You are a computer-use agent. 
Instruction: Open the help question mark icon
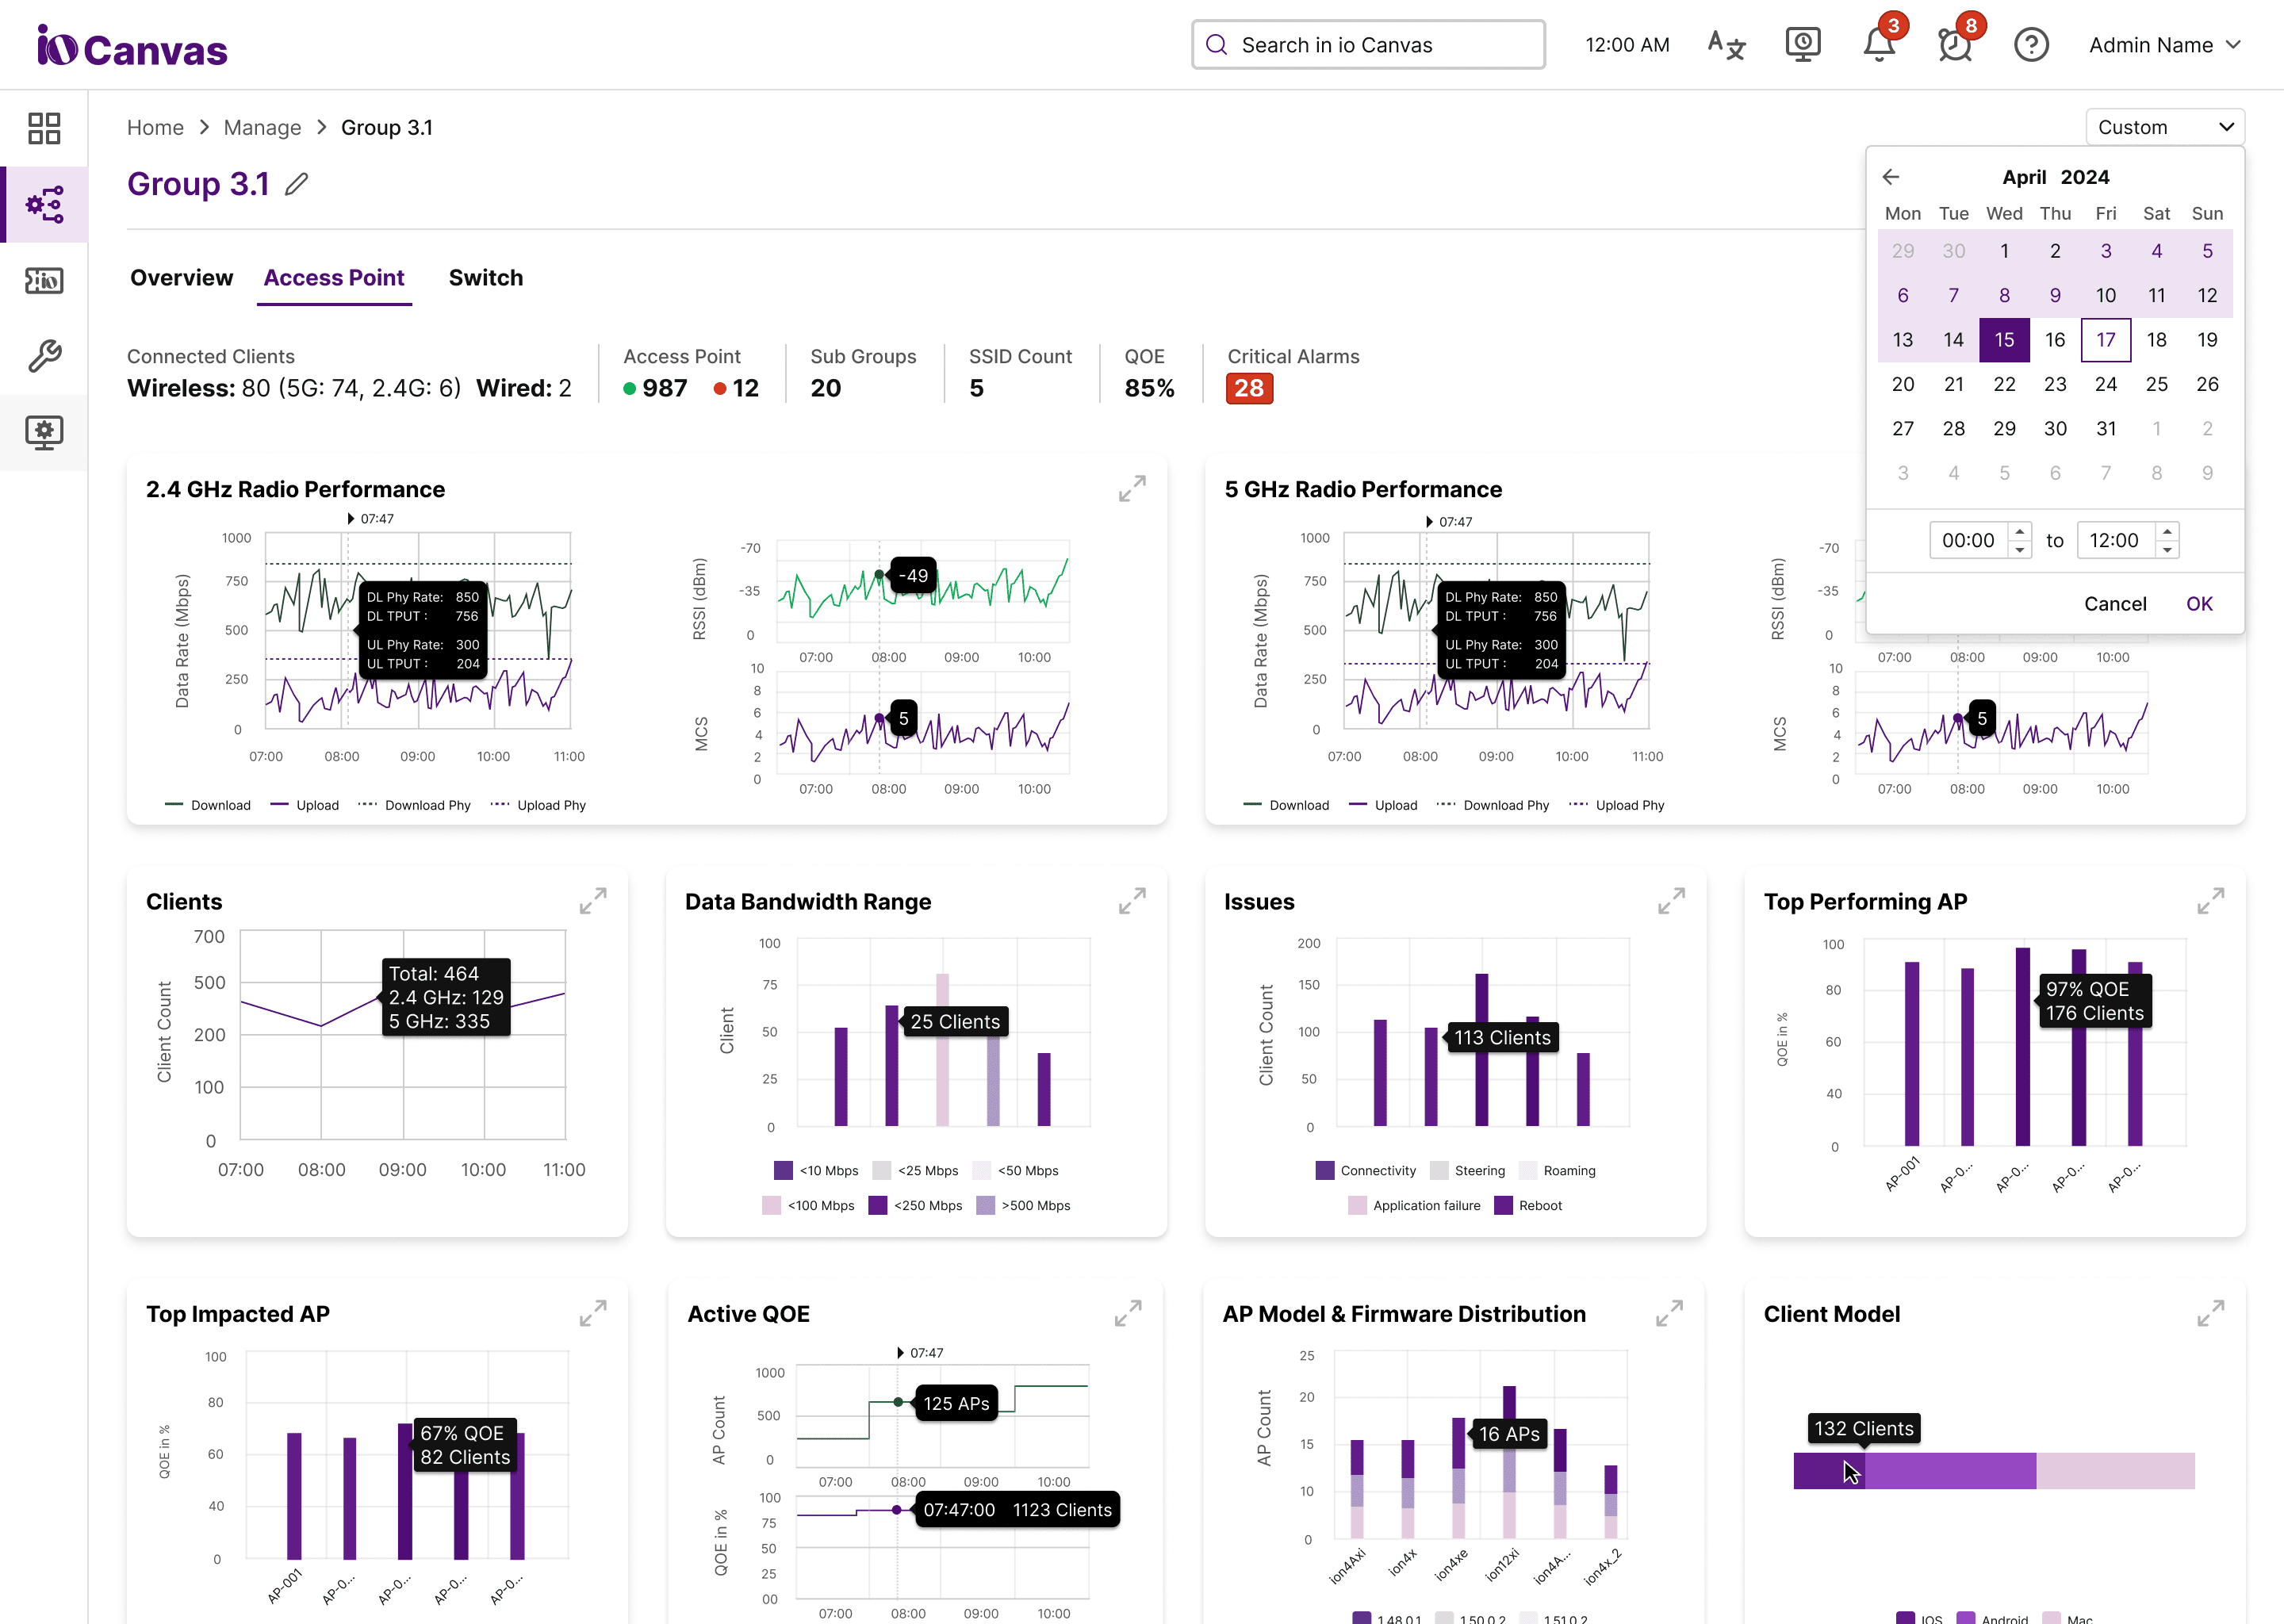click(2031, 45)
